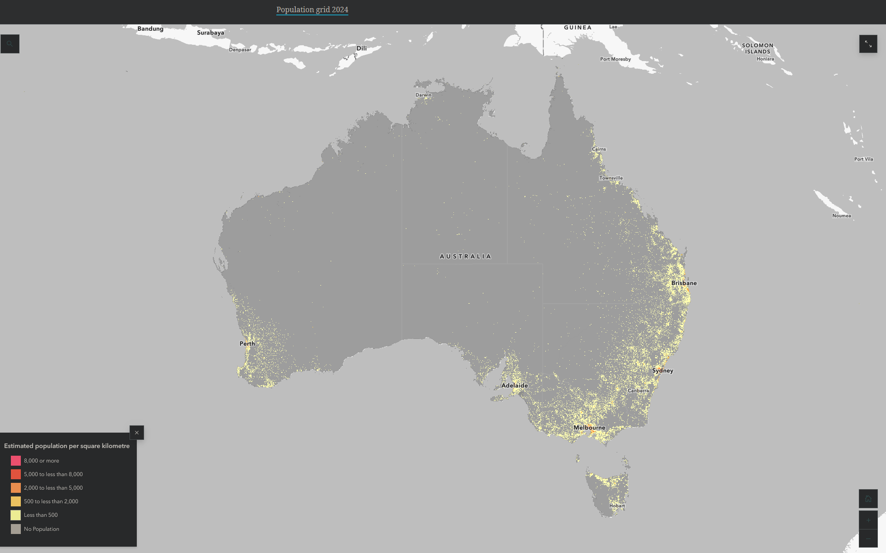Click the 8,000 or more swatch
This screenshot has width=886, height=553.
(x=16, y=461)
